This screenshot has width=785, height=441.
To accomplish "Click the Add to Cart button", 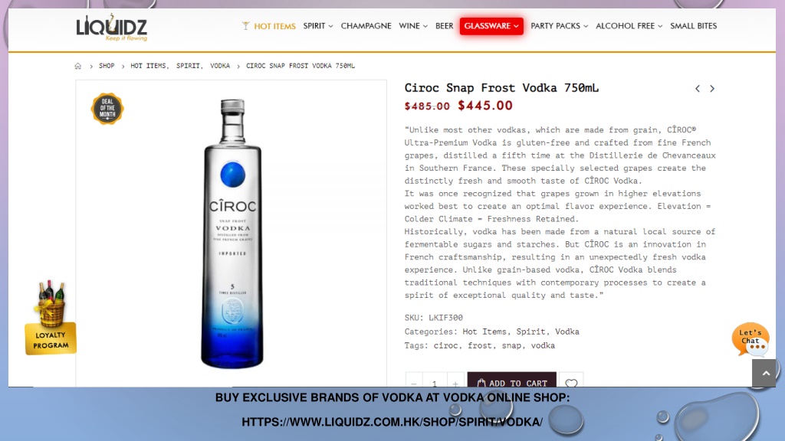I will [x=511, y=380].
